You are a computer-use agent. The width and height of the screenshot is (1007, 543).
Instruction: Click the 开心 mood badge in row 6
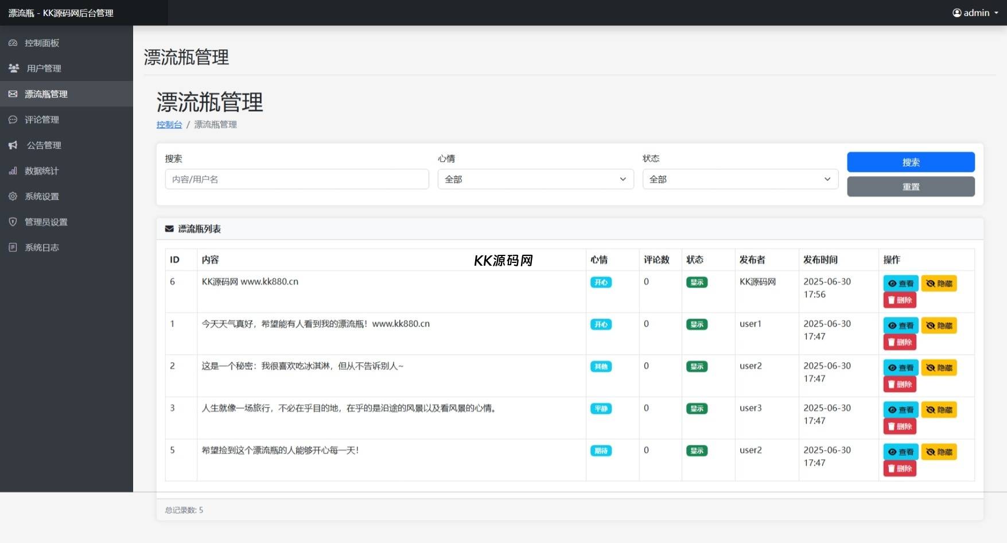(601, 282)
